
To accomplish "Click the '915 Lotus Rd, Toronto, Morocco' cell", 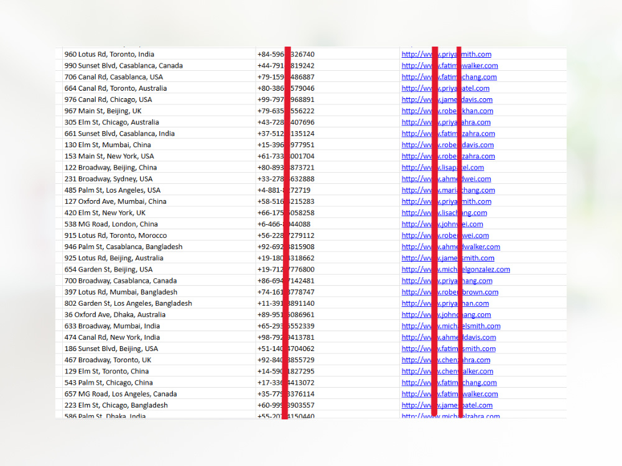I will 116,235.
